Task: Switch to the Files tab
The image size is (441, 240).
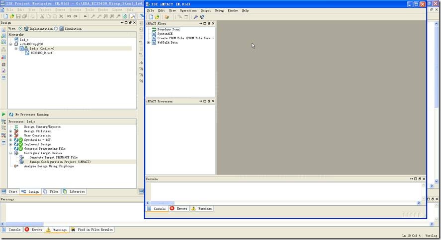Action: (x=51, y=191)
